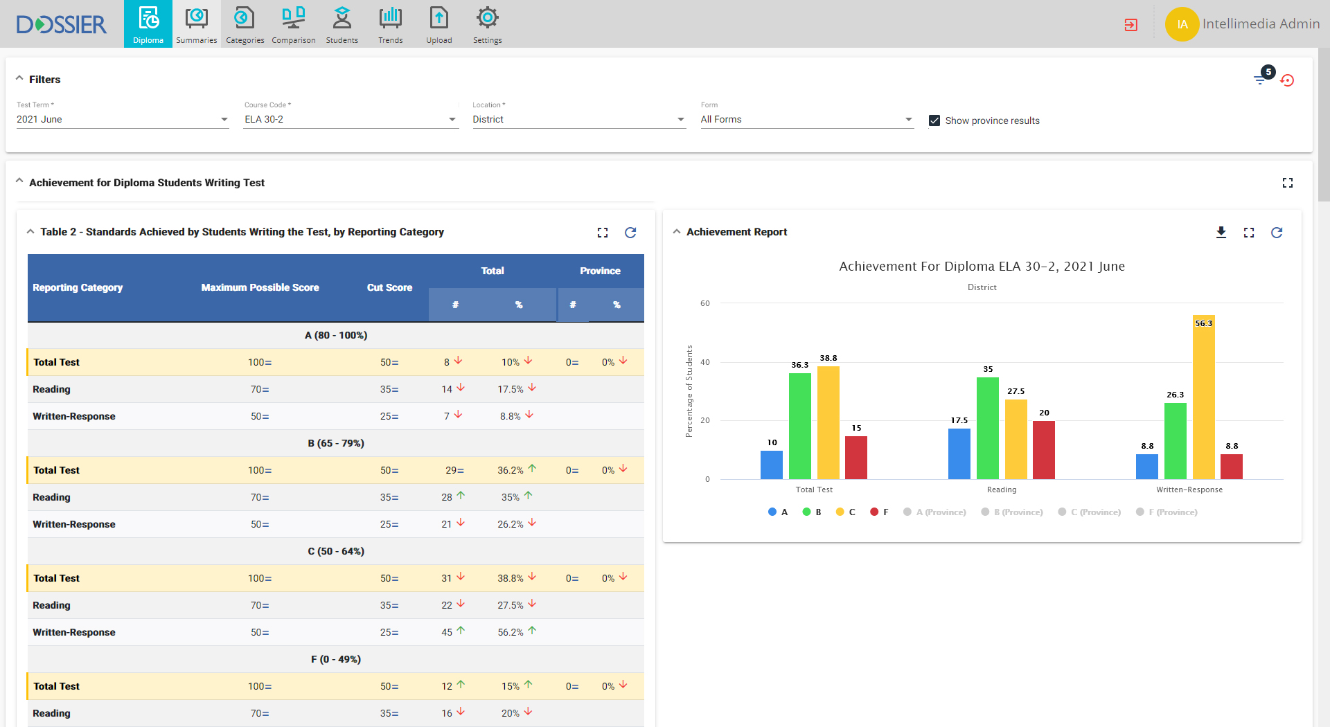This screenshot has height=727, width=1330.
Task: Expand Achievement Report to fullscreen
Action: [1249, 233]
